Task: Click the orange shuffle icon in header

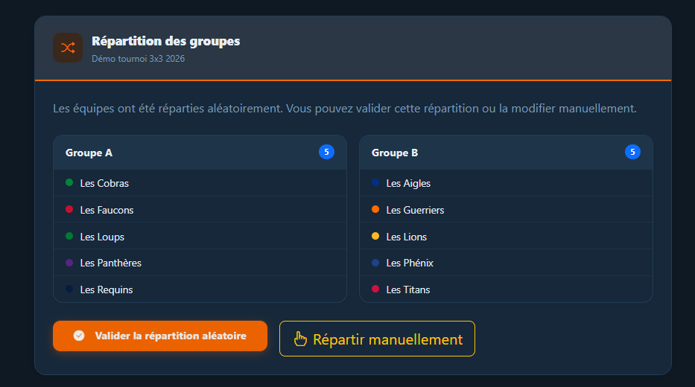Action: click(68, 48)
